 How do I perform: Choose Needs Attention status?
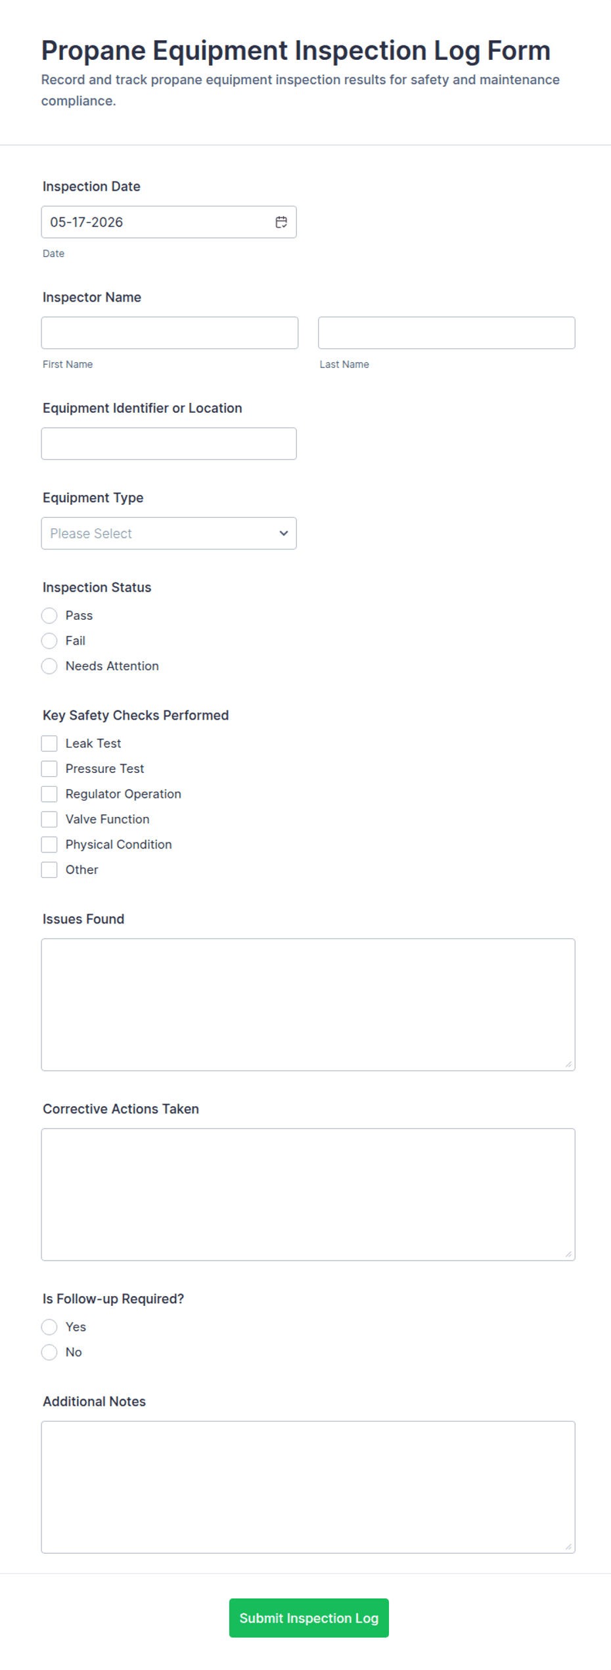[49, 666]
